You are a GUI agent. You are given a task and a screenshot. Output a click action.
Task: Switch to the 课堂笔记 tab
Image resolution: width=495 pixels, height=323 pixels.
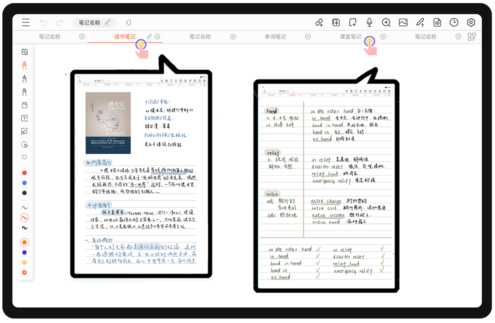[x=351, y=37]
